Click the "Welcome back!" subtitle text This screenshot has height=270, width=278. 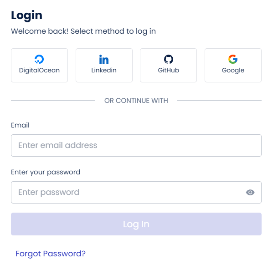[x=83, y=31]
